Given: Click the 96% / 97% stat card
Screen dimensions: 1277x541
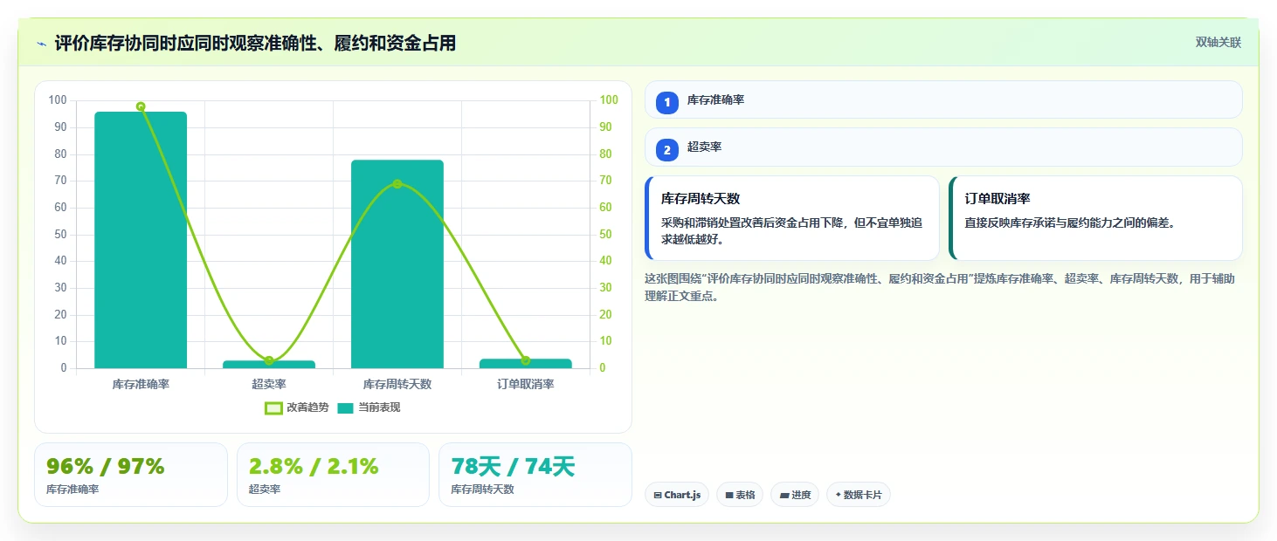Looking at the screenshot, I should point(131,475).
